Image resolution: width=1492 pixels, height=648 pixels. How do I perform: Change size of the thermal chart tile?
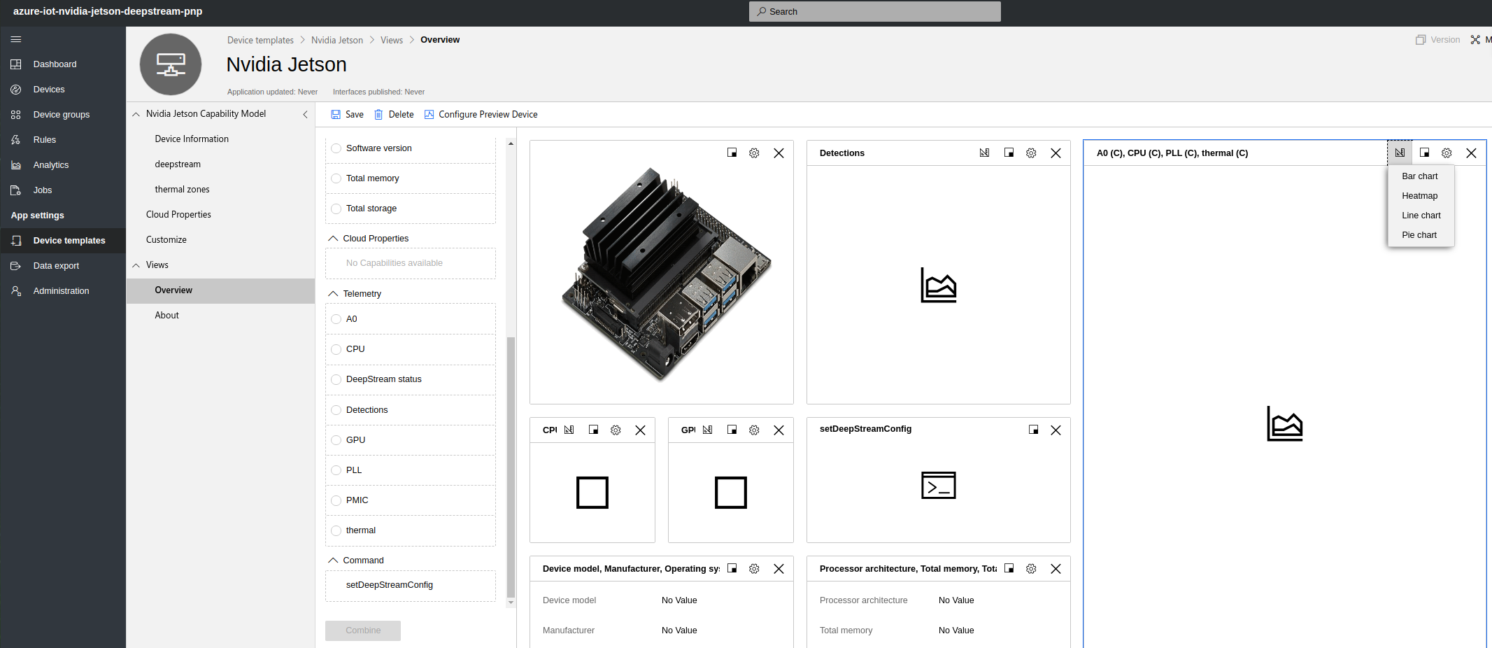(x=1425, y=153)
